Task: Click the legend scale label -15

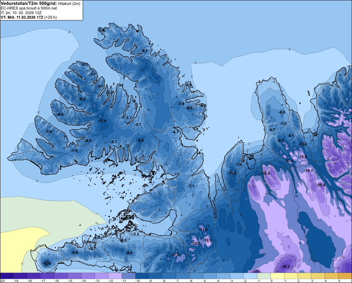Action: click(x=70, y=281)
